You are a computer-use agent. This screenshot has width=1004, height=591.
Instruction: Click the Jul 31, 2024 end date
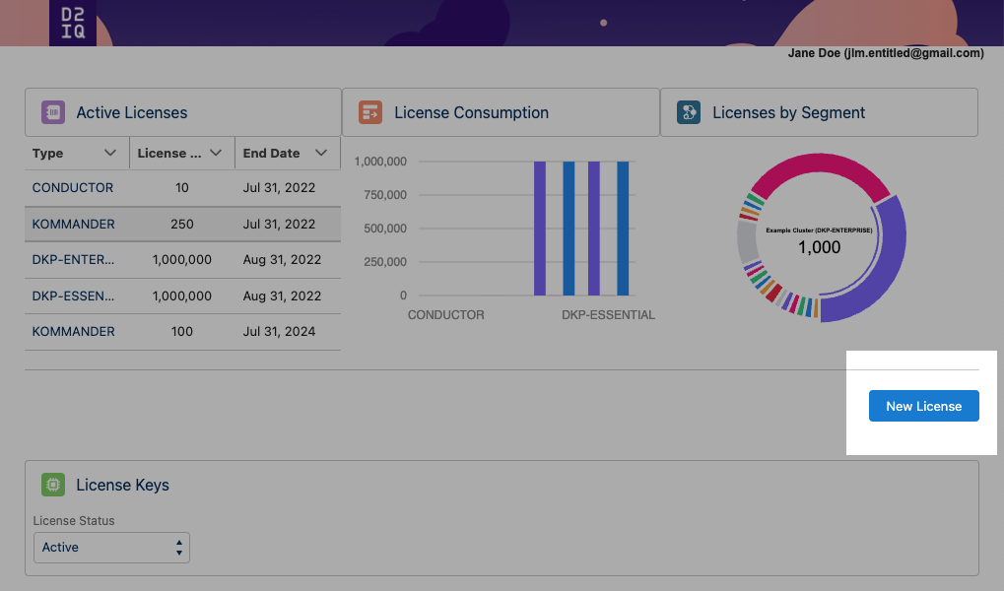point(279,331)
